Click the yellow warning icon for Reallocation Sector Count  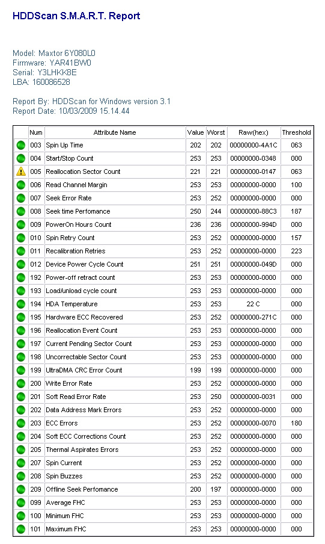[21, 172]
